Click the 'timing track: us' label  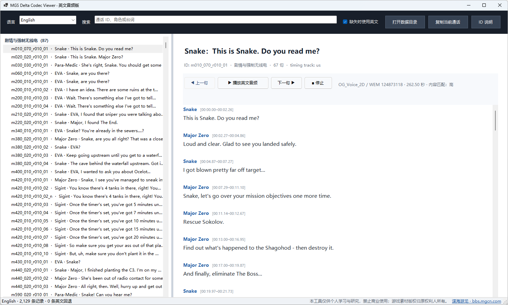point(305,65)
